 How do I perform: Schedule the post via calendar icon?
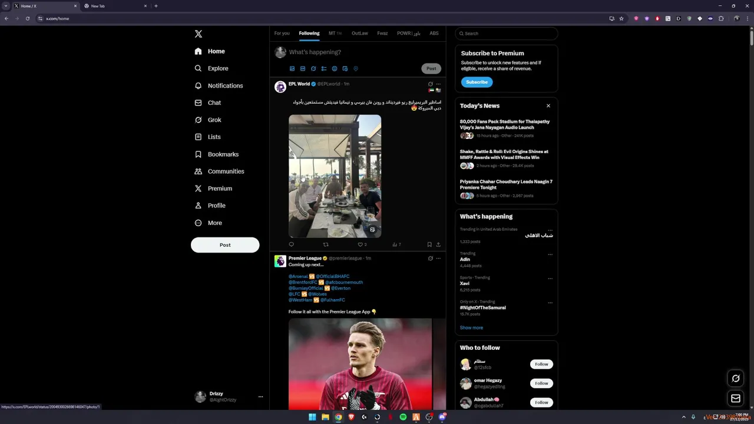[x=345, y=69]
